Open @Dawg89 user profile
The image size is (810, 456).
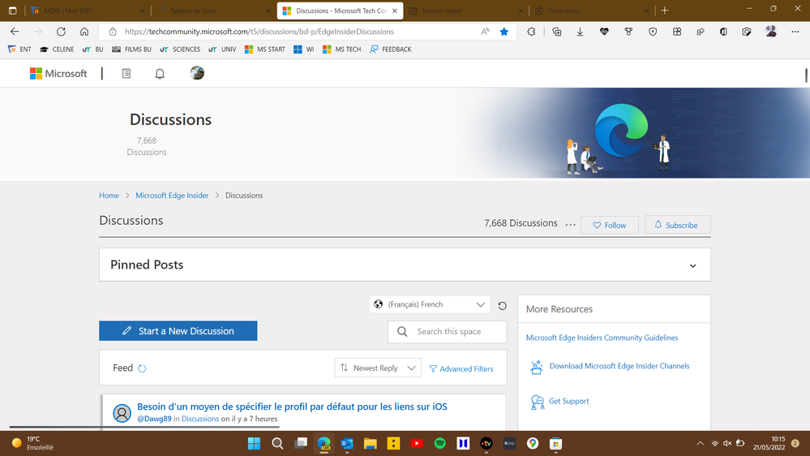(154, 419)
